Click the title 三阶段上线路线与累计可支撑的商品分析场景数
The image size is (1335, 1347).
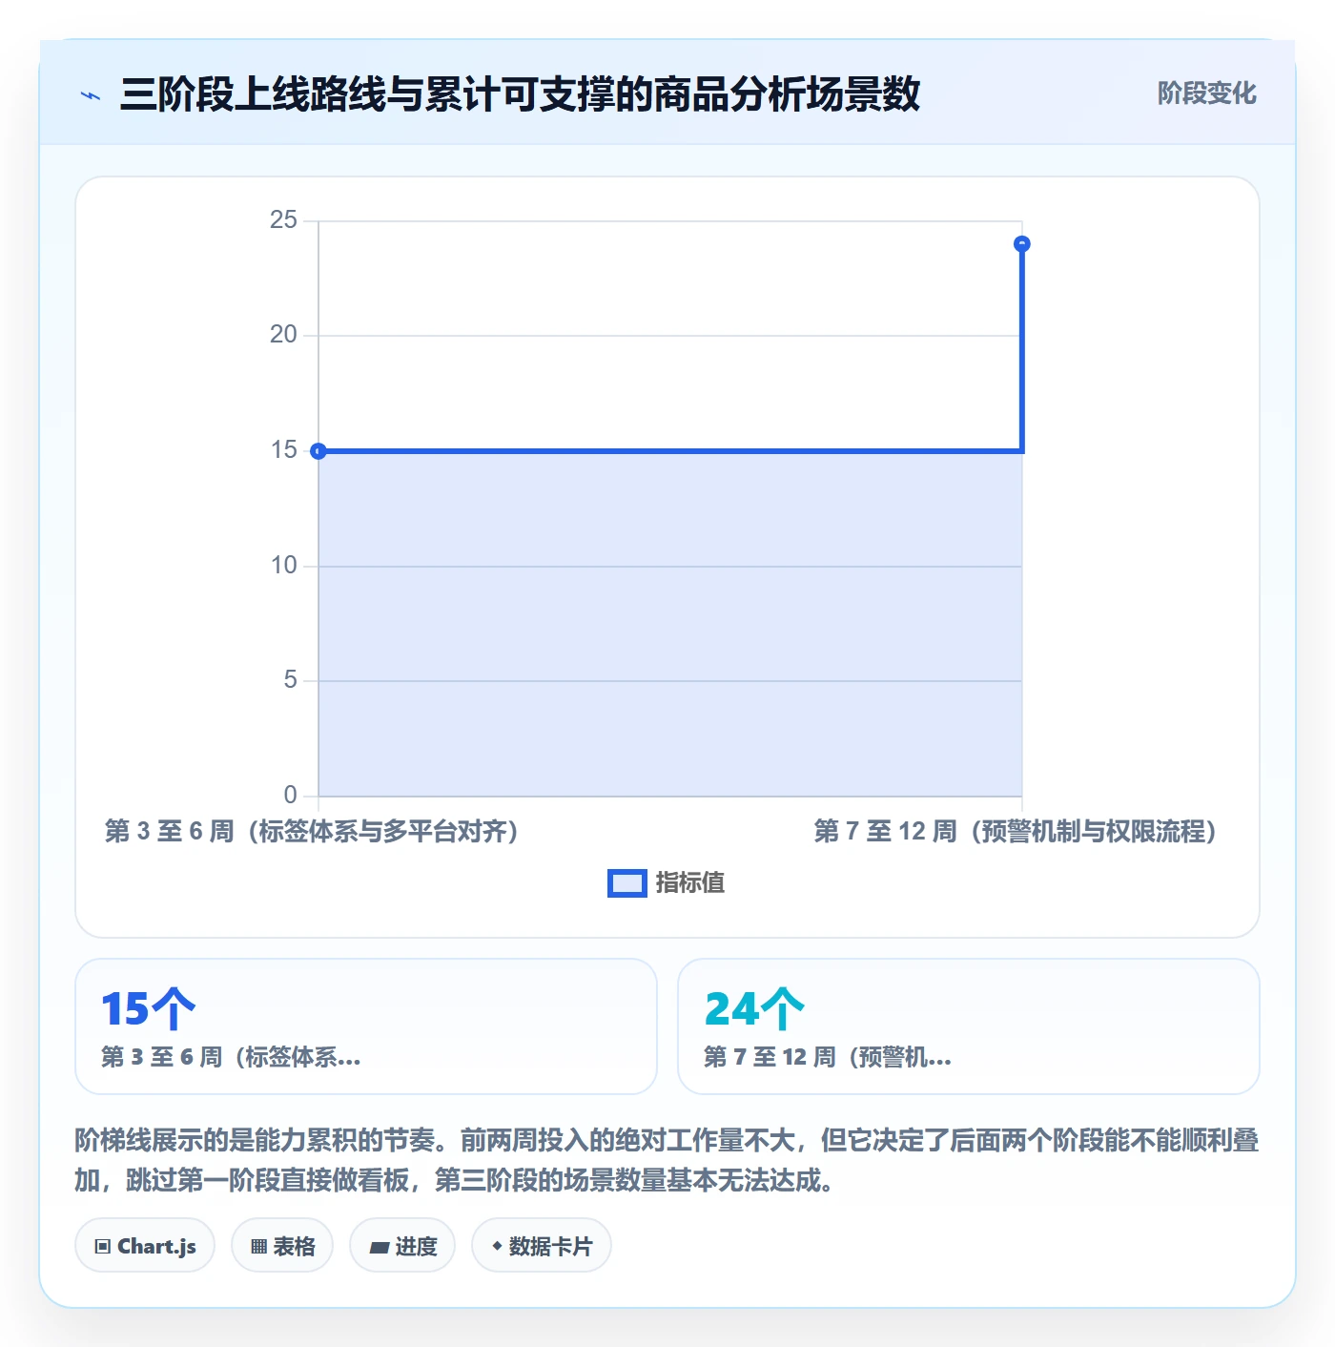[x=520, y=94]
